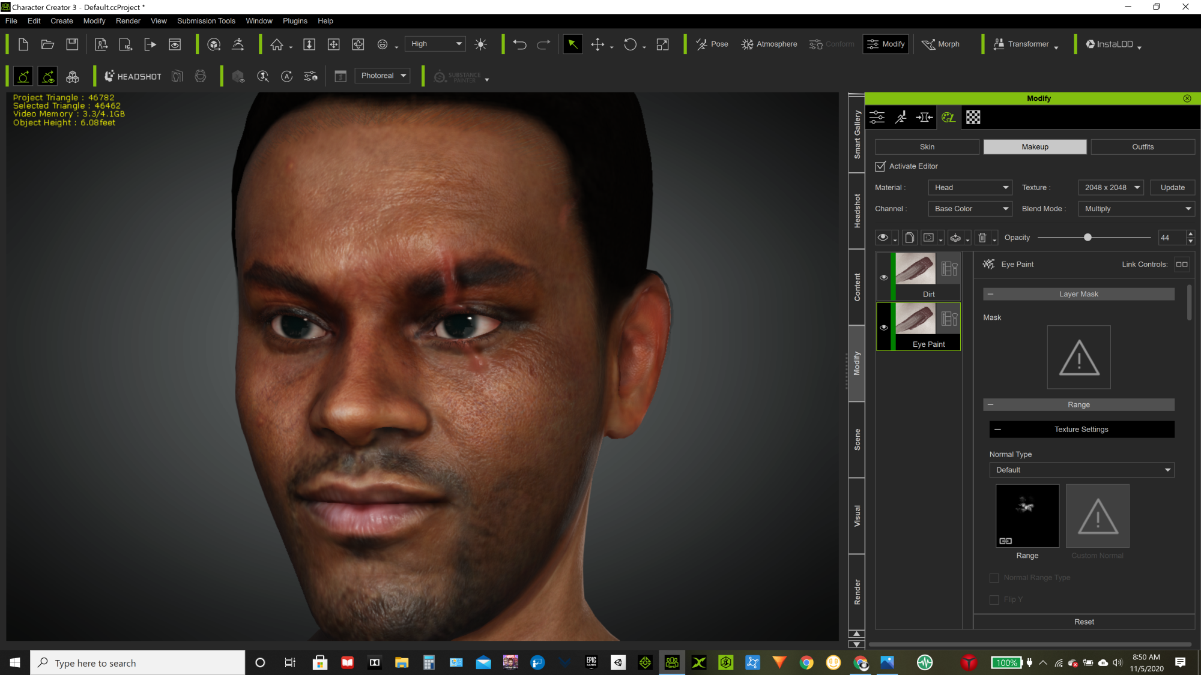The image size is (1201, 675).
Task: Toggle the first green character icon in the second toolbar
Action: pos(23,76)
